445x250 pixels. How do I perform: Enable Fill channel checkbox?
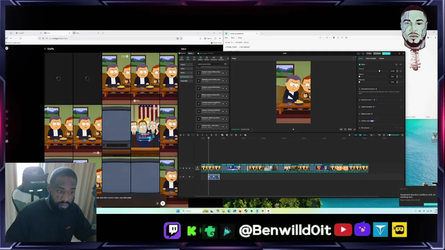359,128
